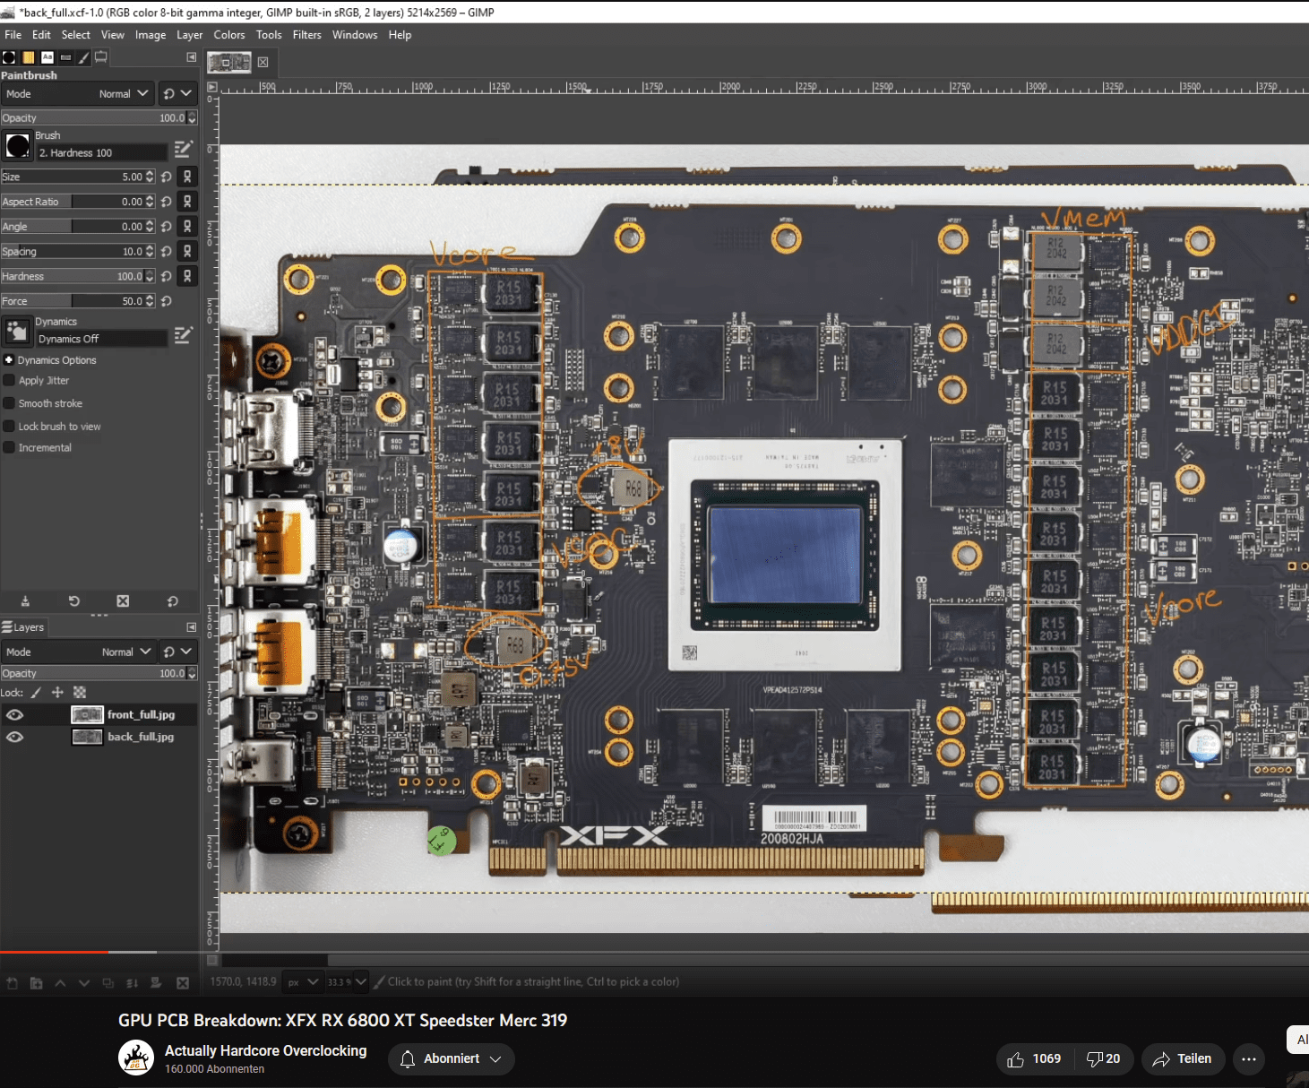The height and width of the screenshot is (1088, 1309).
Task: Reset Angle to brush default
Action: [167, 227]
